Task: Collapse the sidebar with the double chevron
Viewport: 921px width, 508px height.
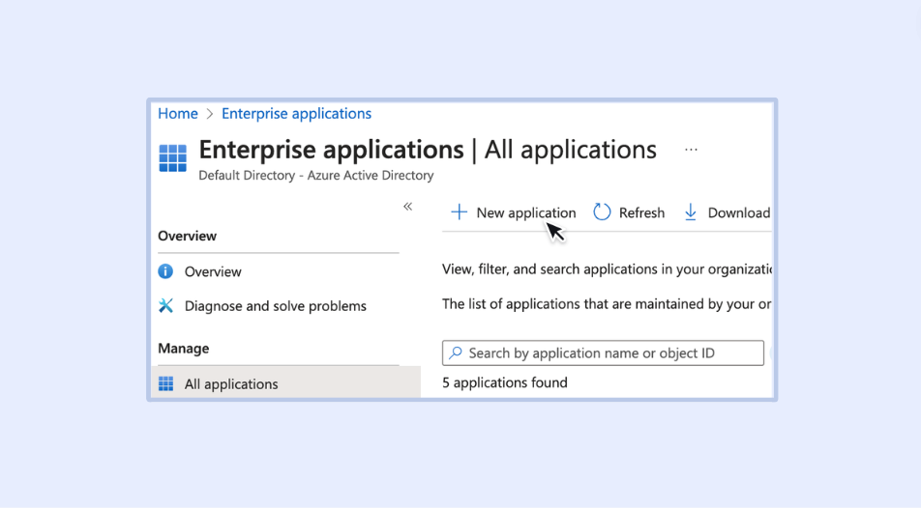Action: point(408,206)
